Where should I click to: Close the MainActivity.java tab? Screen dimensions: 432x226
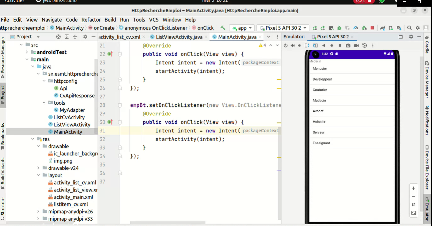260,37
